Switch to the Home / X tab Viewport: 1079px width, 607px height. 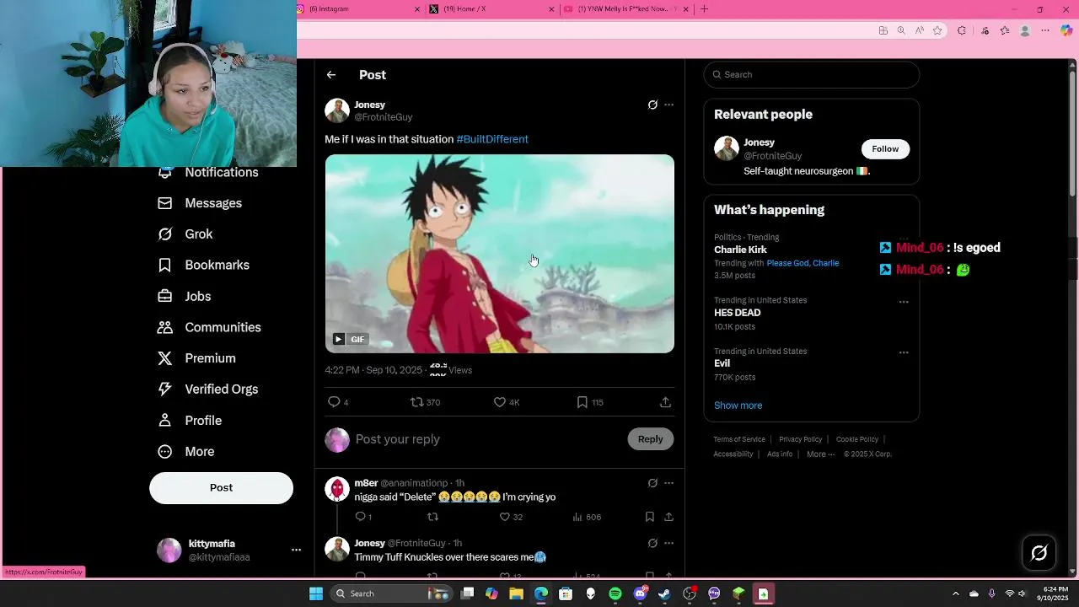[x=491, y=9]
